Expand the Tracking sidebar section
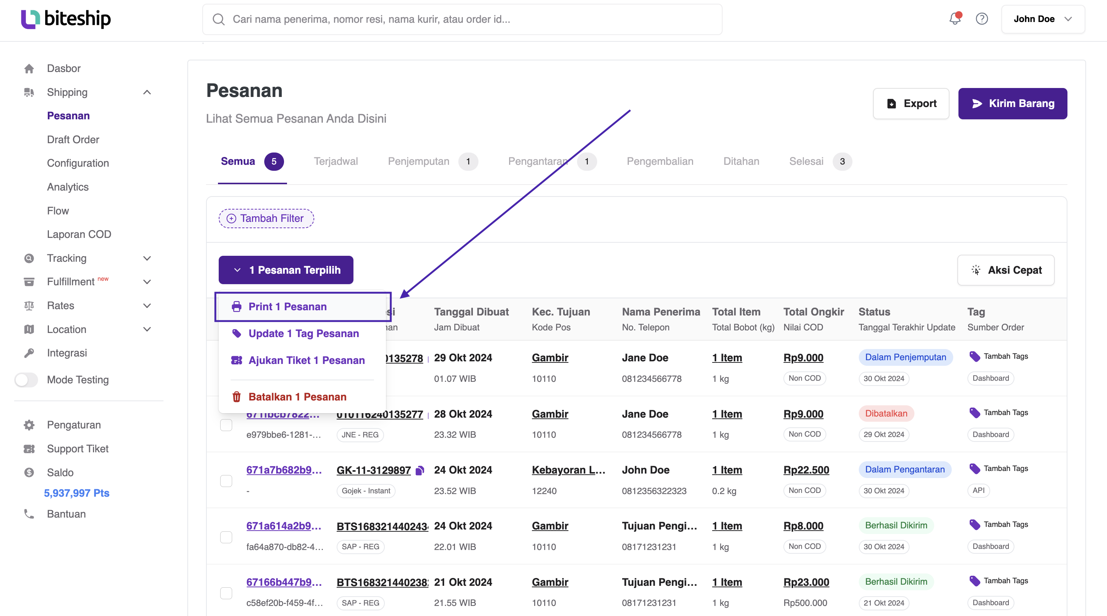The width and height of the screenshot is (1107, 616). tap(147, 258)
